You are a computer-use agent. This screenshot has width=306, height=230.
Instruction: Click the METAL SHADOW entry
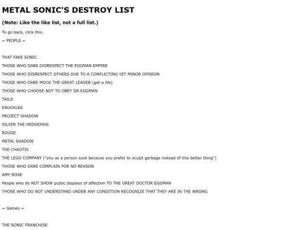pos(18,141)
